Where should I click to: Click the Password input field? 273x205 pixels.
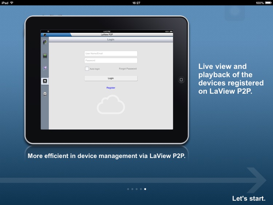(x=111, y=60)
